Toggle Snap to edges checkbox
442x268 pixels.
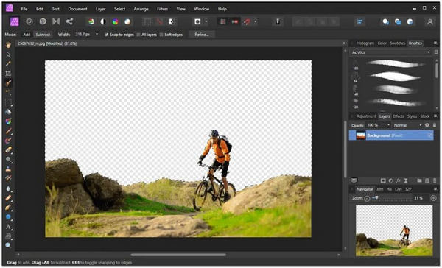pyautogui.click(x=106, y=35)
